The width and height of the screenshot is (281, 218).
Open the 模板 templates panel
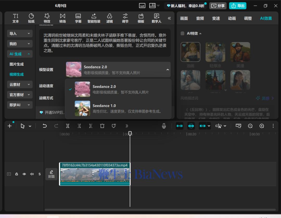[x=141, y=18]
